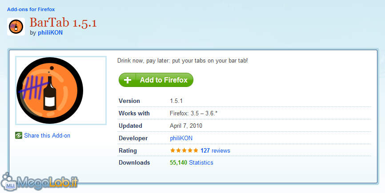The height and width of the screenshot is (193, 385).
Task: Click the 'Updated' row label
Action: point(130,126)
